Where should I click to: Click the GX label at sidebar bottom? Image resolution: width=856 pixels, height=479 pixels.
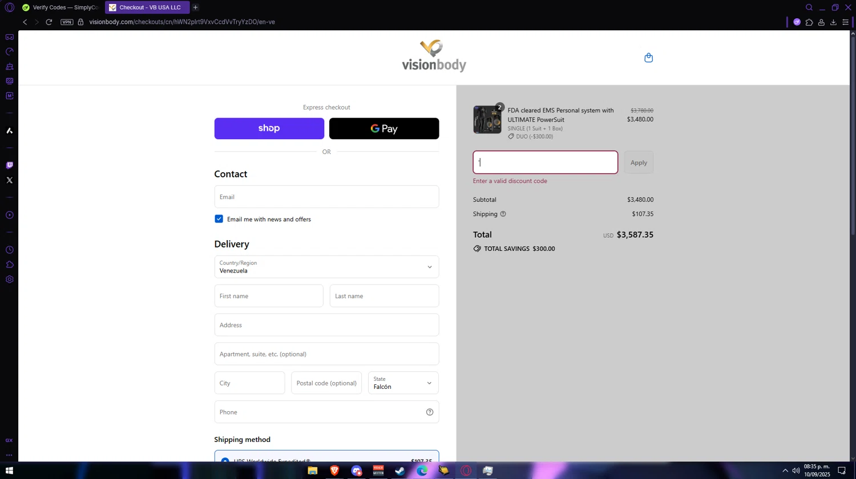(x=9, y=440)
